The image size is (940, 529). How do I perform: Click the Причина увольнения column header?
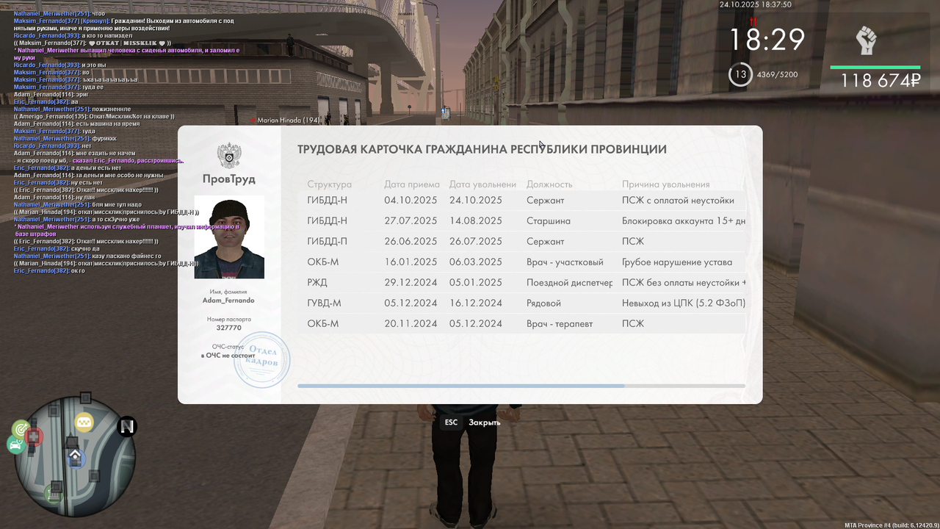[x=666, y=184]
